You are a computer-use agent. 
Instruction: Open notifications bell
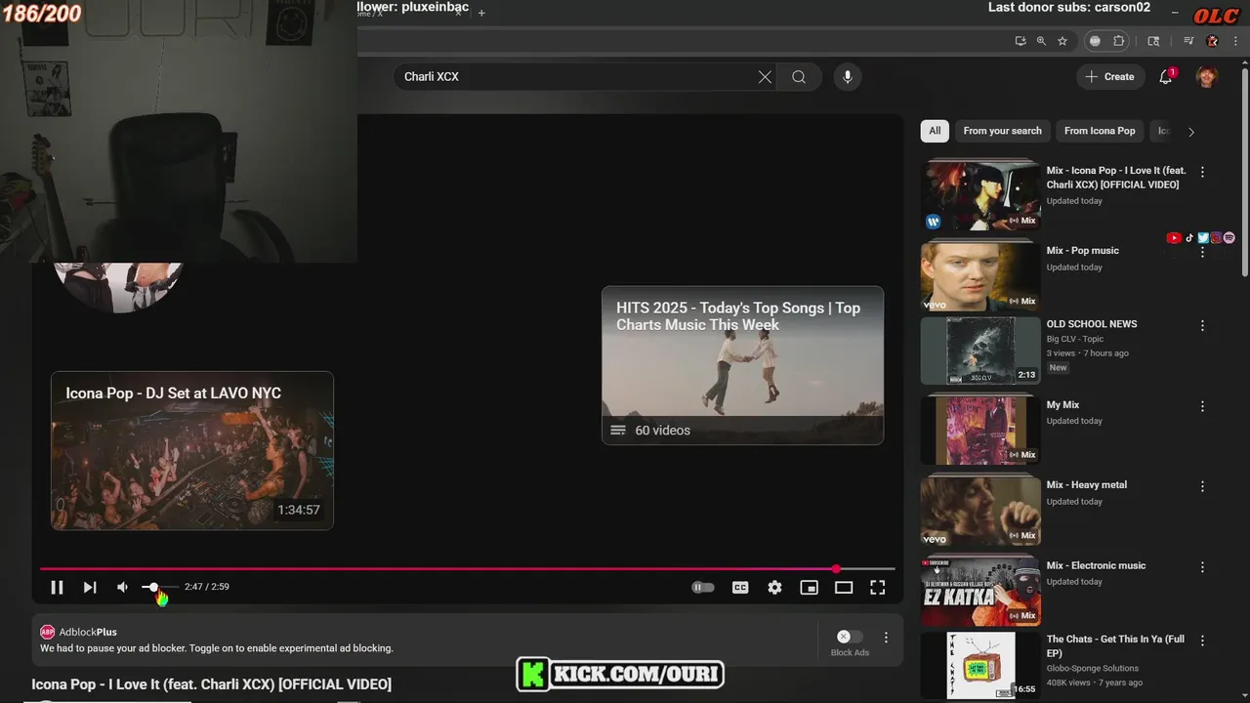tap(1165, 77)
